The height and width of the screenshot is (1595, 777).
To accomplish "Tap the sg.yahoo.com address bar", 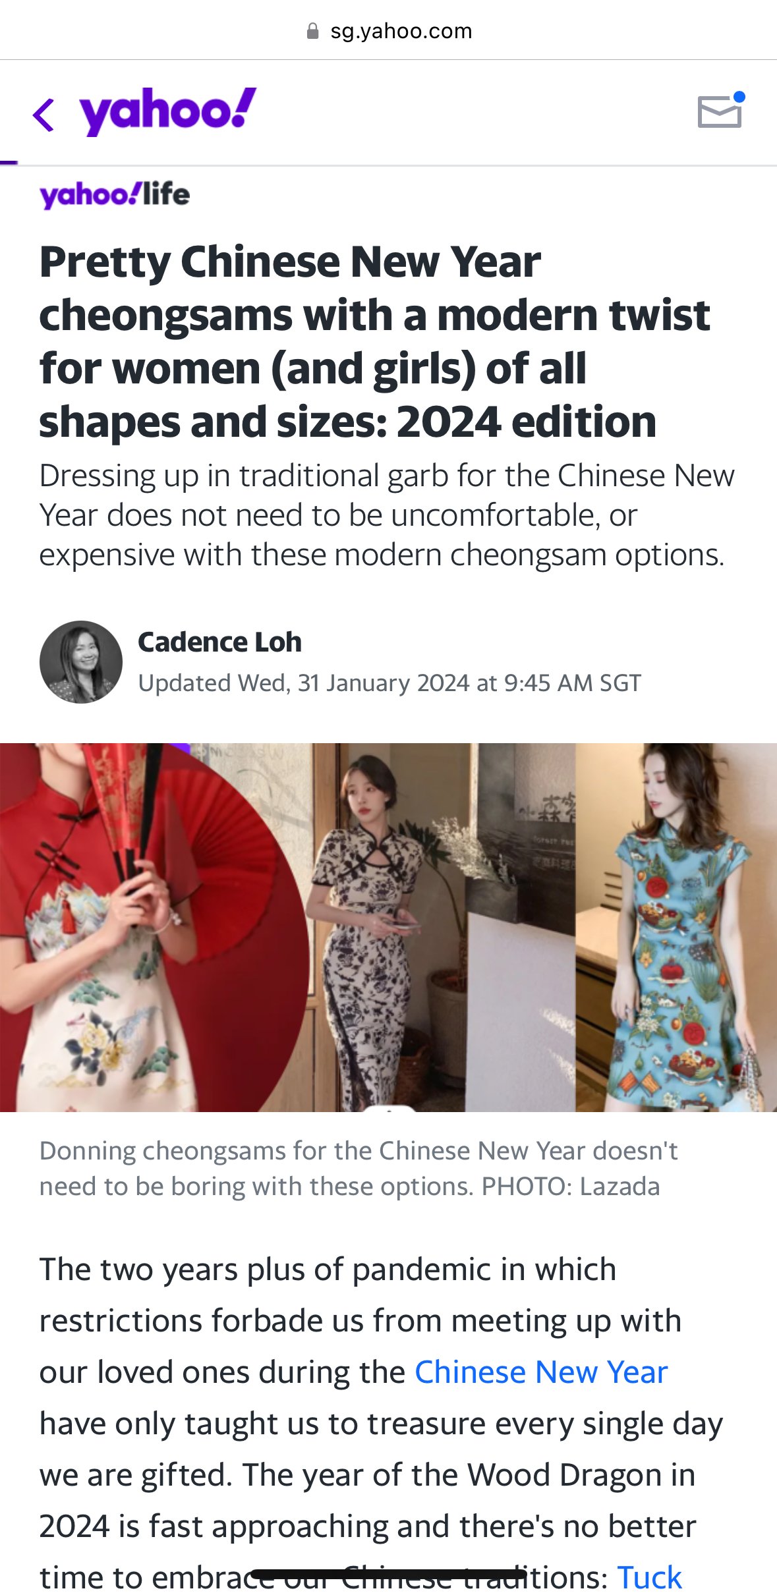I will (389, 31).
